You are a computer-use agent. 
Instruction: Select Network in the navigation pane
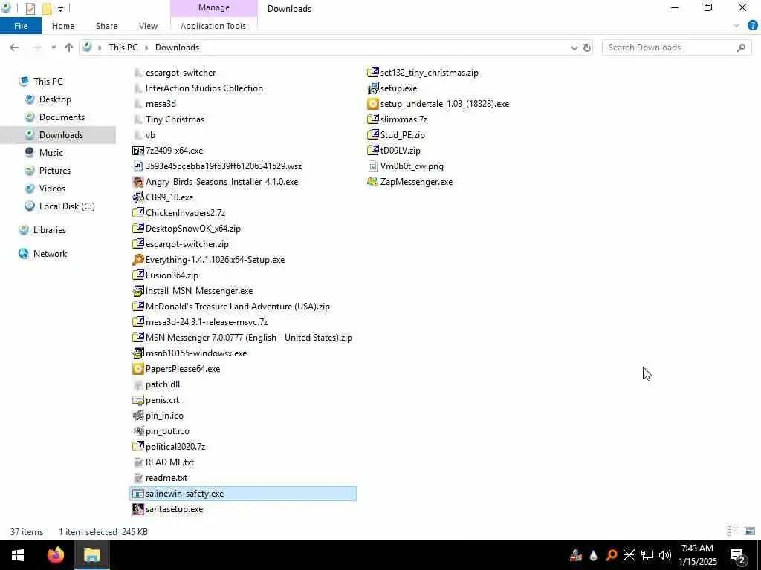tap(50, 254)
